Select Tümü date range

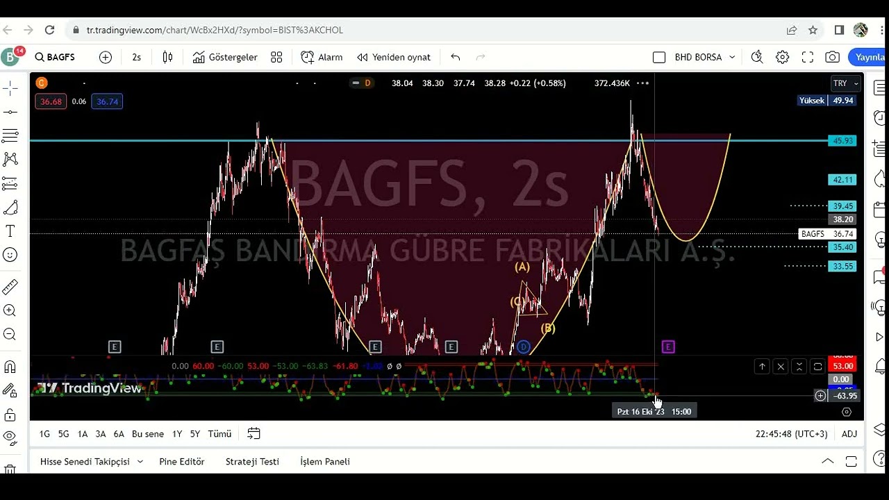coord(219,433)
